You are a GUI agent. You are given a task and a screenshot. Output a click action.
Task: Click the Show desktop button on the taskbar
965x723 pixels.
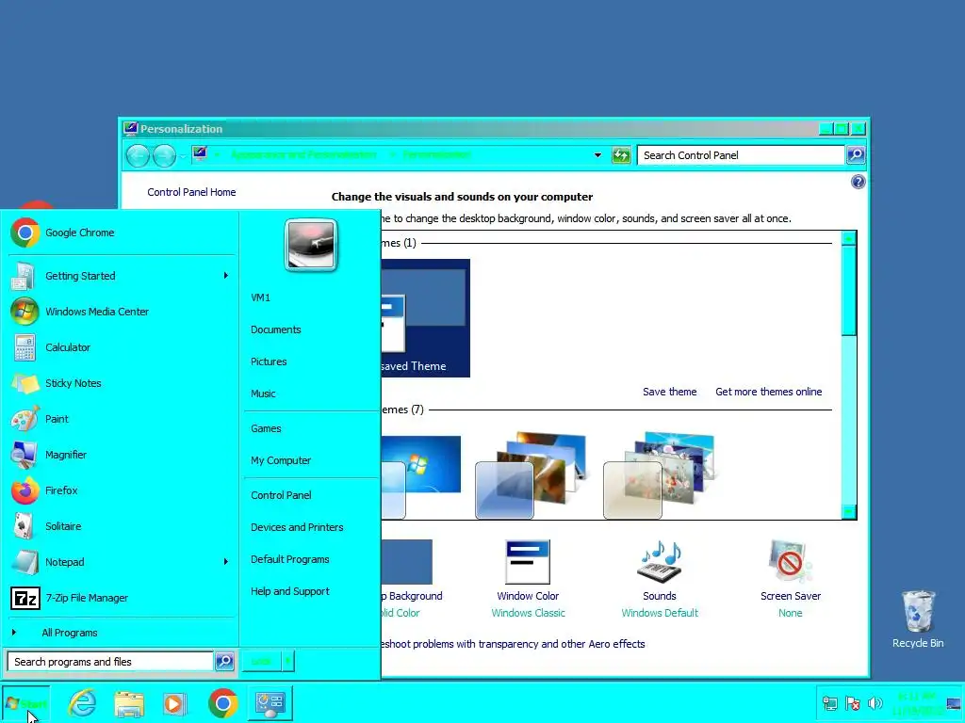pyautogui.click(x=954, y=703)
